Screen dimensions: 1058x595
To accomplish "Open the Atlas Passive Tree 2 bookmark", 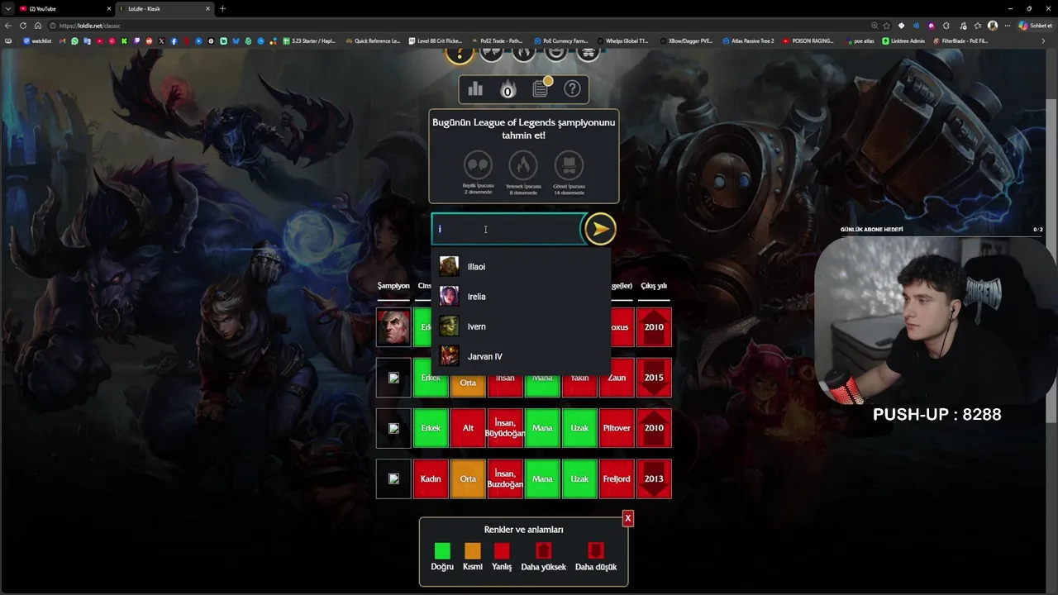I will pos(749,40).
